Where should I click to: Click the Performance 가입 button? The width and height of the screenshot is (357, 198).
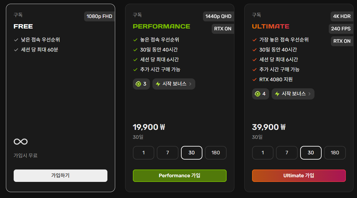180,176
